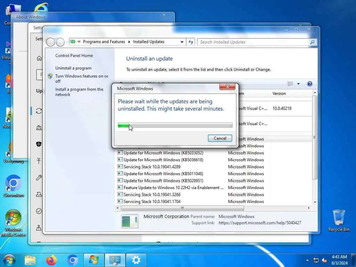Expand the breadcrumb arrow after Programs and Features

click(129, 42)
